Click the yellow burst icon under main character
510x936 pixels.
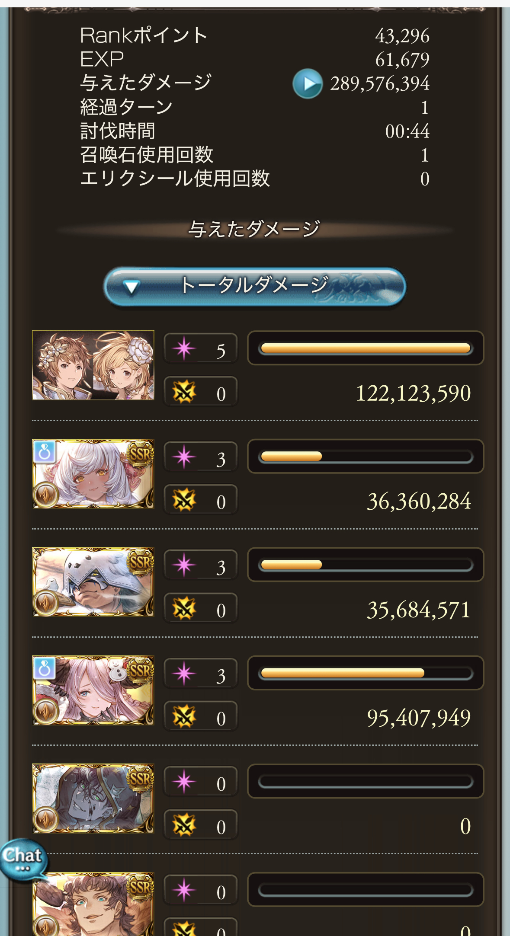tap(184, 392)
